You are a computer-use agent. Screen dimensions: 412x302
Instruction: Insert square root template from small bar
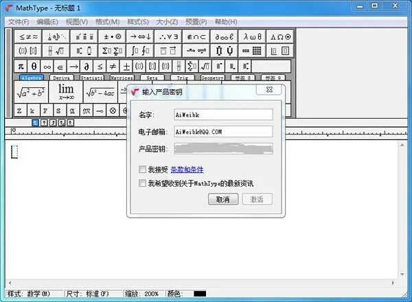pos(205,66)
